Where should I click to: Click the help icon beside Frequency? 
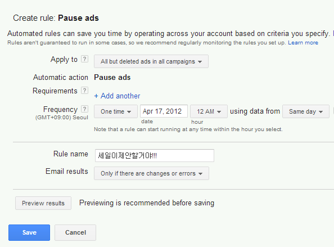pyautogui.click(x=84, y=109)
